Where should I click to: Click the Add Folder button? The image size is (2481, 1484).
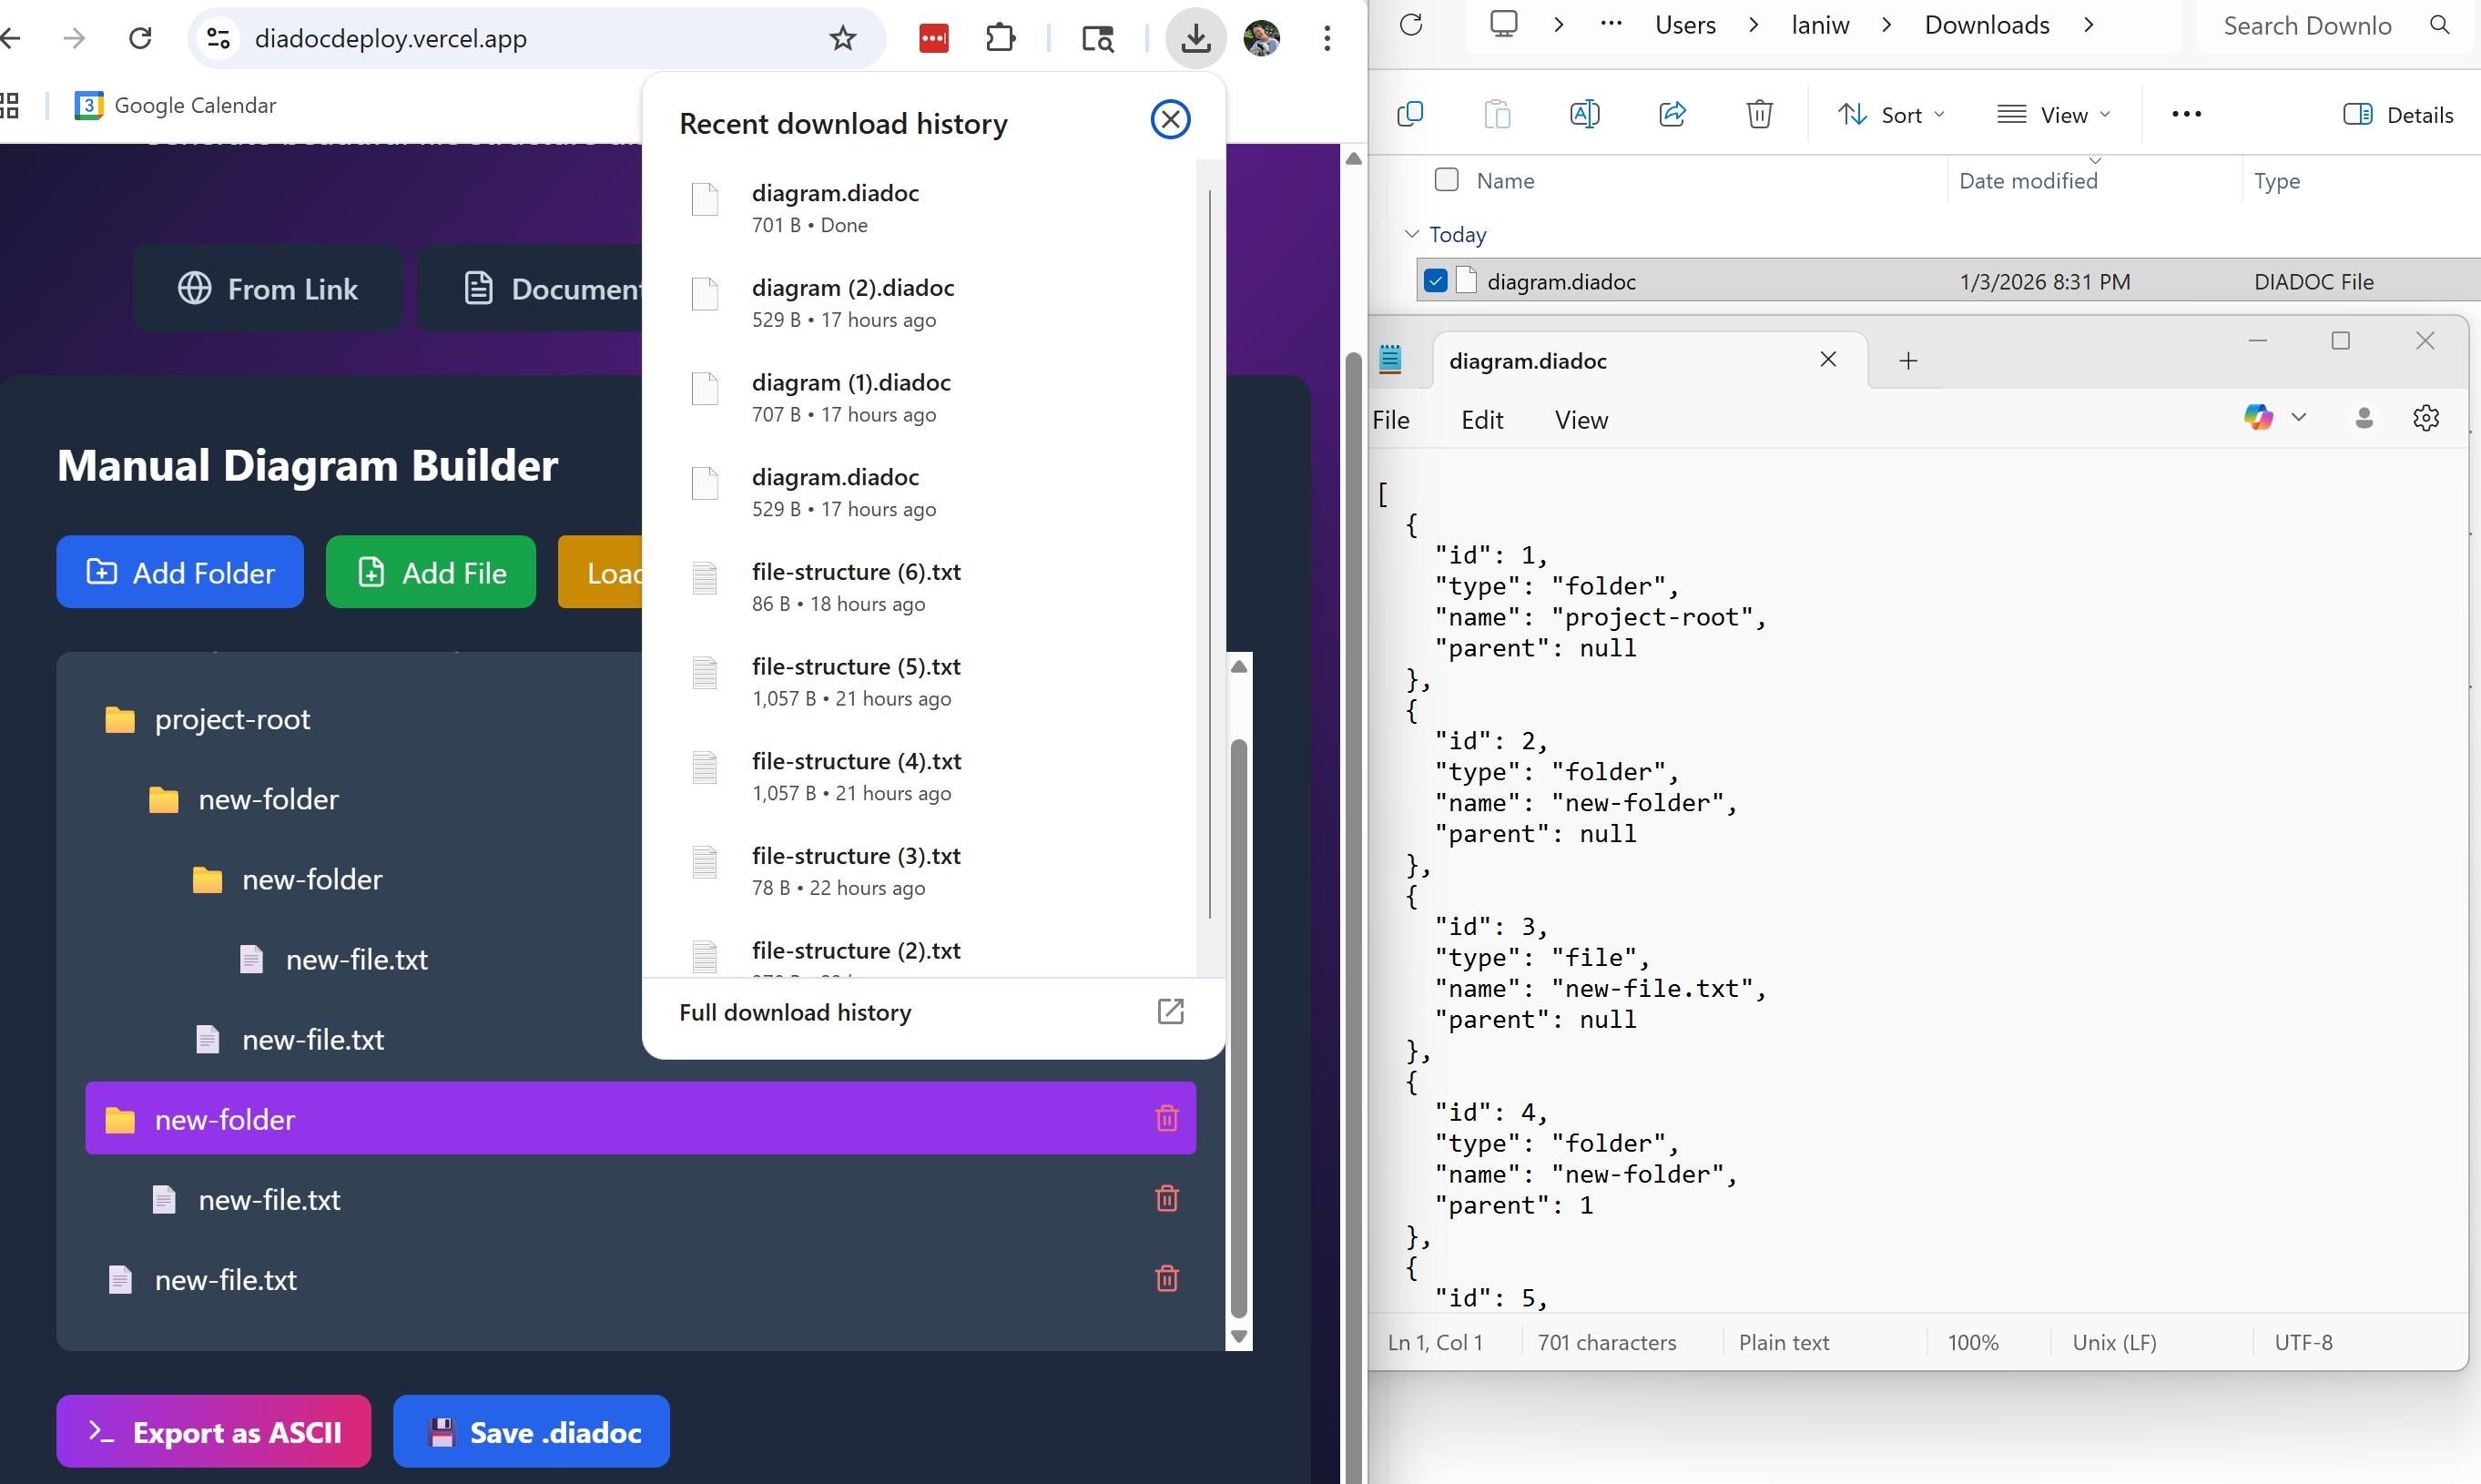180,572
